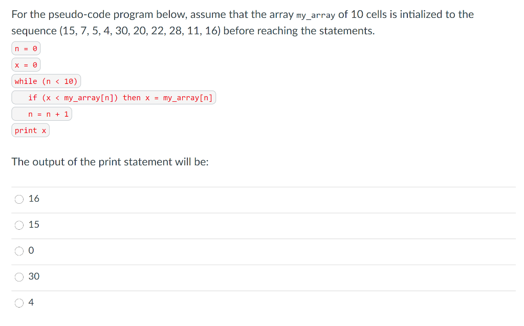Viewport: 524px width, 326px height.
Task: Mark the radio button for answer 0
Action: 19,251
